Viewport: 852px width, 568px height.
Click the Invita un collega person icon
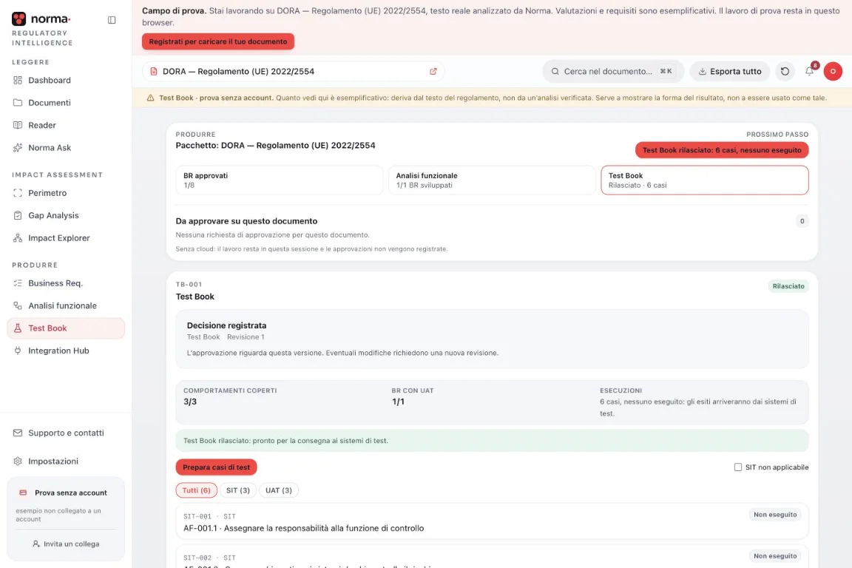35,544
